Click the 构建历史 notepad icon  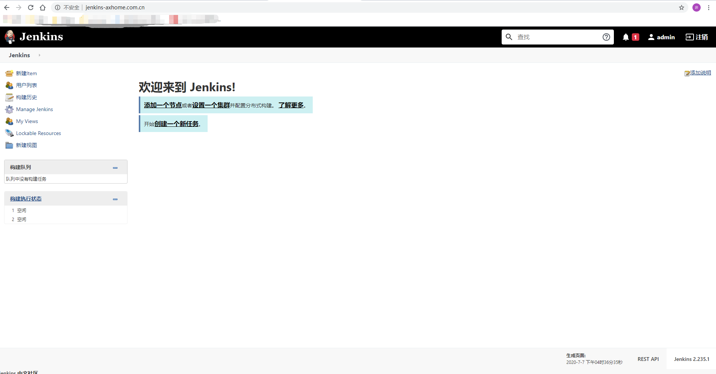coord(9,97)
